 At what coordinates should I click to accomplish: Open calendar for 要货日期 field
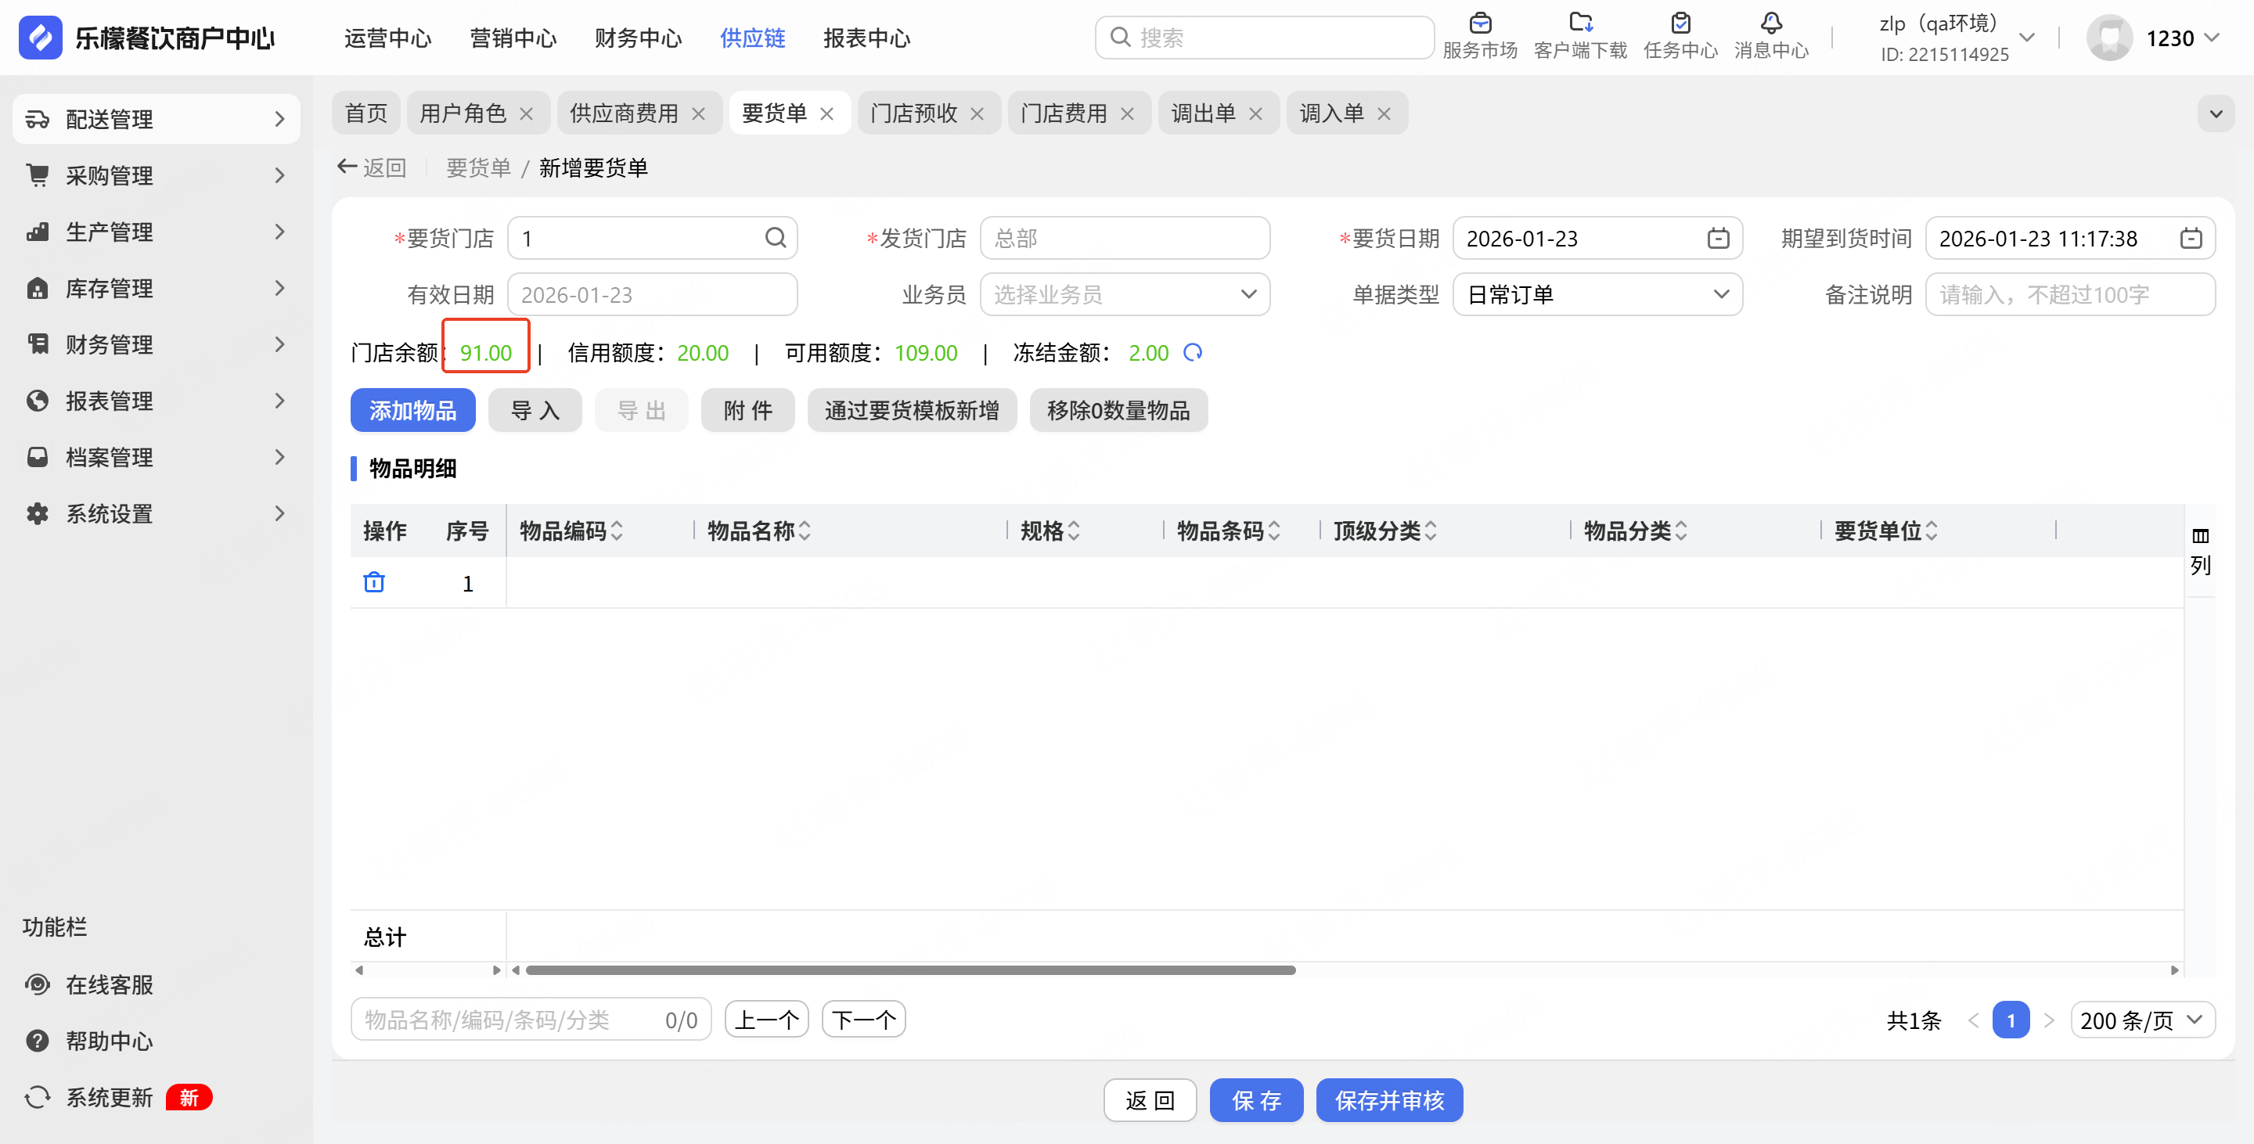1718,239
